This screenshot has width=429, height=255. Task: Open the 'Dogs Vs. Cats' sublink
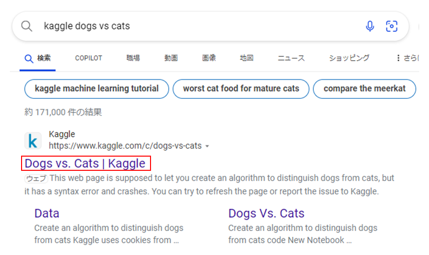266,213
